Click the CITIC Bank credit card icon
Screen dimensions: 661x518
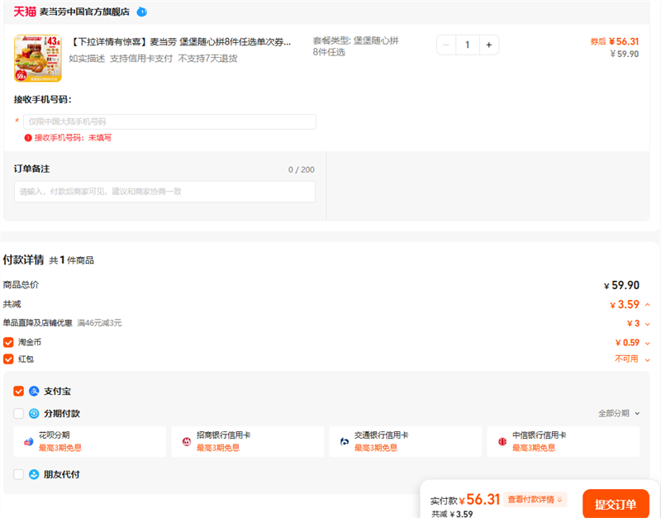502,442
